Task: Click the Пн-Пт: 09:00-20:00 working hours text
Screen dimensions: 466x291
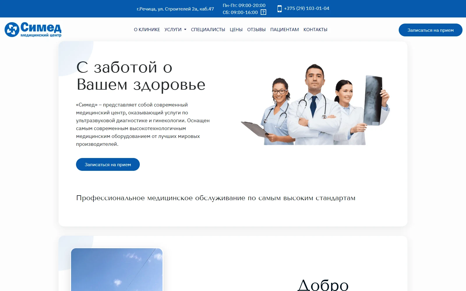Action: (244, 6)
